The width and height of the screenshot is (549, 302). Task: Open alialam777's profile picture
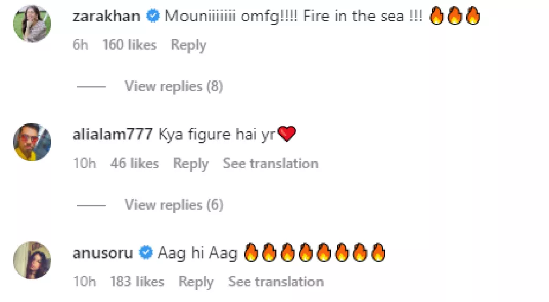point(32,142)
